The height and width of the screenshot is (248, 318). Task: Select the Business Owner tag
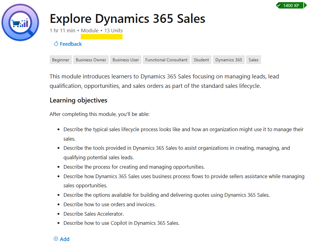[91, 60]
